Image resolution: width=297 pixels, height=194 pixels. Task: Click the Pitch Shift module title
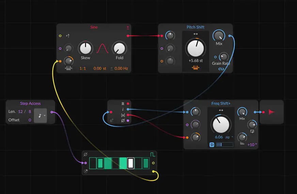196,27
